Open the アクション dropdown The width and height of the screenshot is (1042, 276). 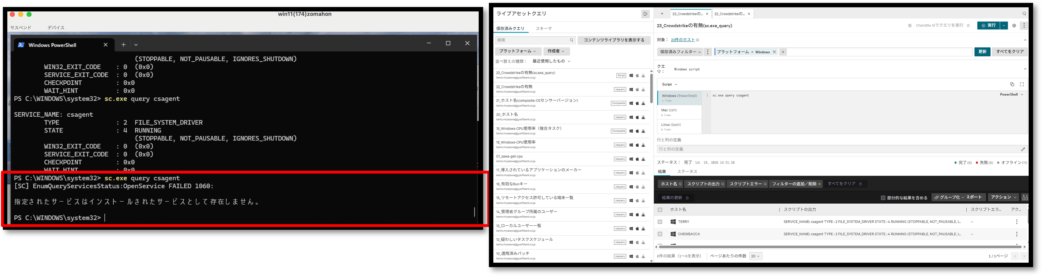pos(1003,197)
